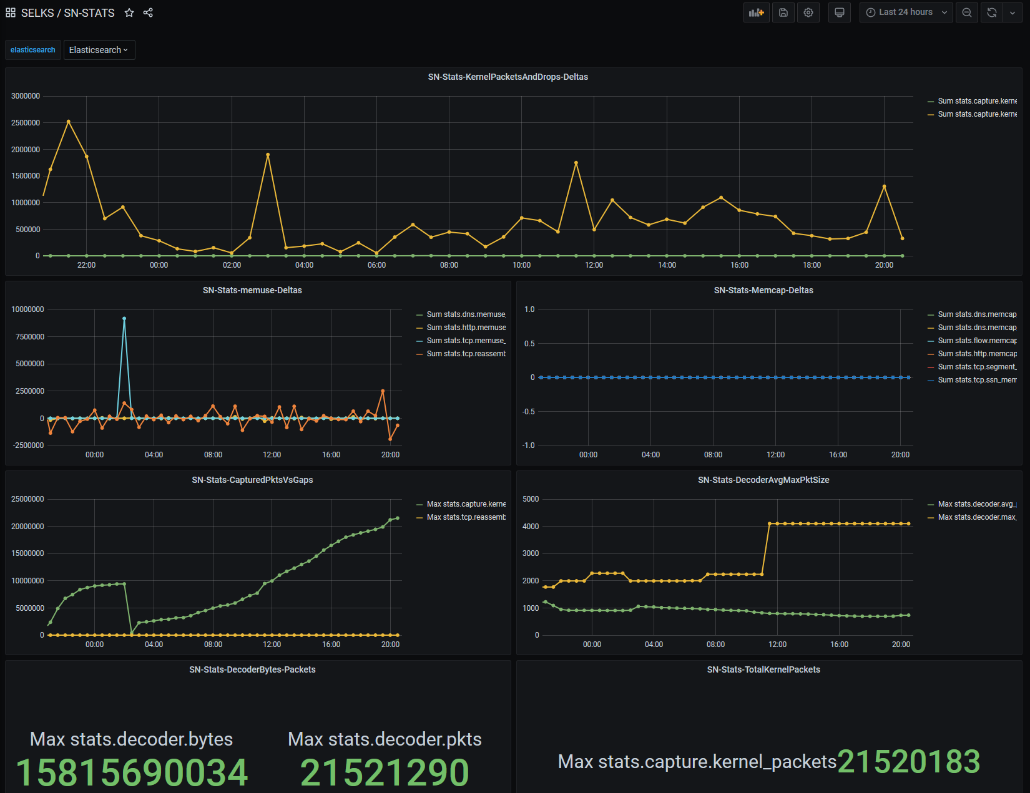Viewport: 1030px width, 793px height.
Task: Expand the refresh interval dropdown arrow
Action: [1013, 12]
